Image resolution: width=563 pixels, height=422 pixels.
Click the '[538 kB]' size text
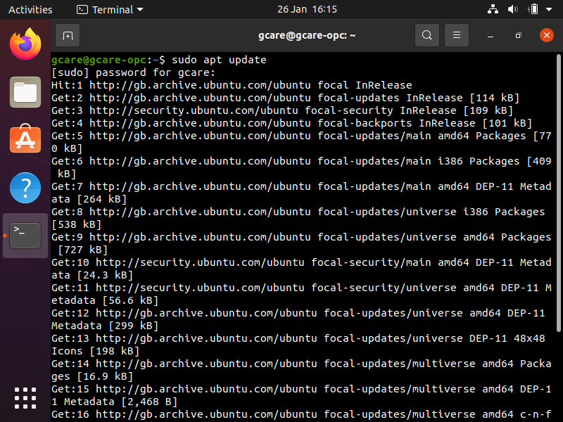(x=77, y=224)
